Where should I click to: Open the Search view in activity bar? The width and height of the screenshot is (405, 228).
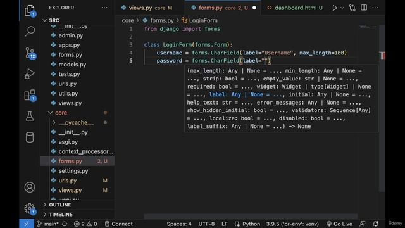30,31
